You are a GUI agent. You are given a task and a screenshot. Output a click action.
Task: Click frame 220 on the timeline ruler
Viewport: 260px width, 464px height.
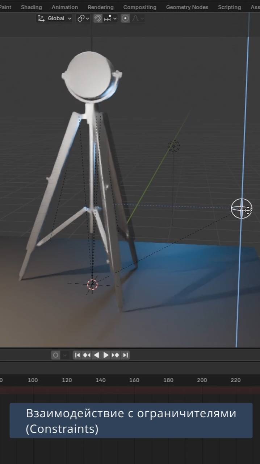(236, 380)
